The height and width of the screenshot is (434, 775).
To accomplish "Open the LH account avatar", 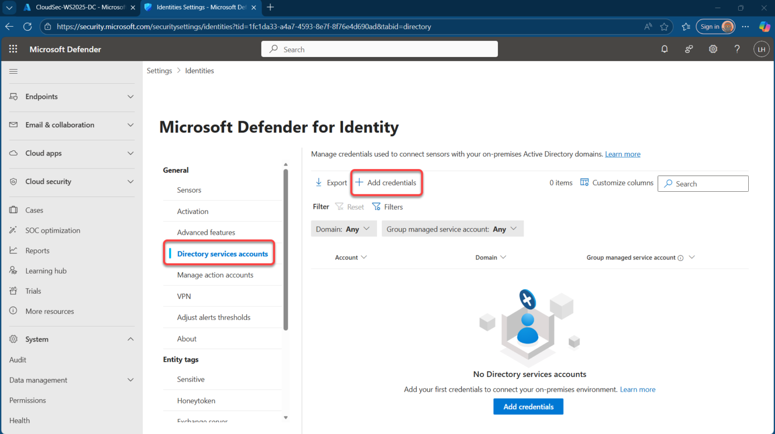I will tap(761, 49).
